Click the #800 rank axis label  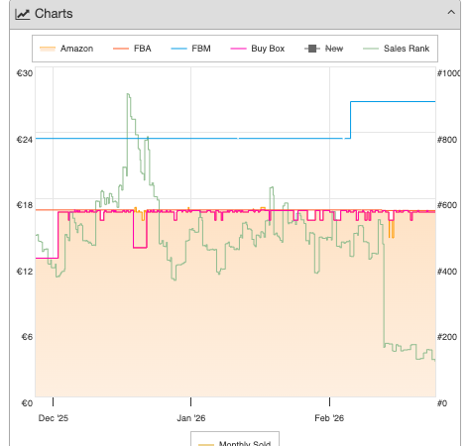[x=447, y=140]
